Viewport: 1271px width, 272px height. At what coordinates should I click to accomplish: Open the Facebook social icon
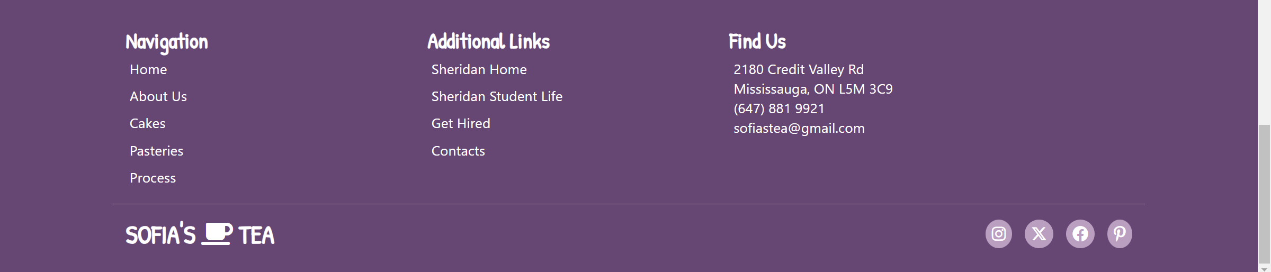tap(1080, 234)
